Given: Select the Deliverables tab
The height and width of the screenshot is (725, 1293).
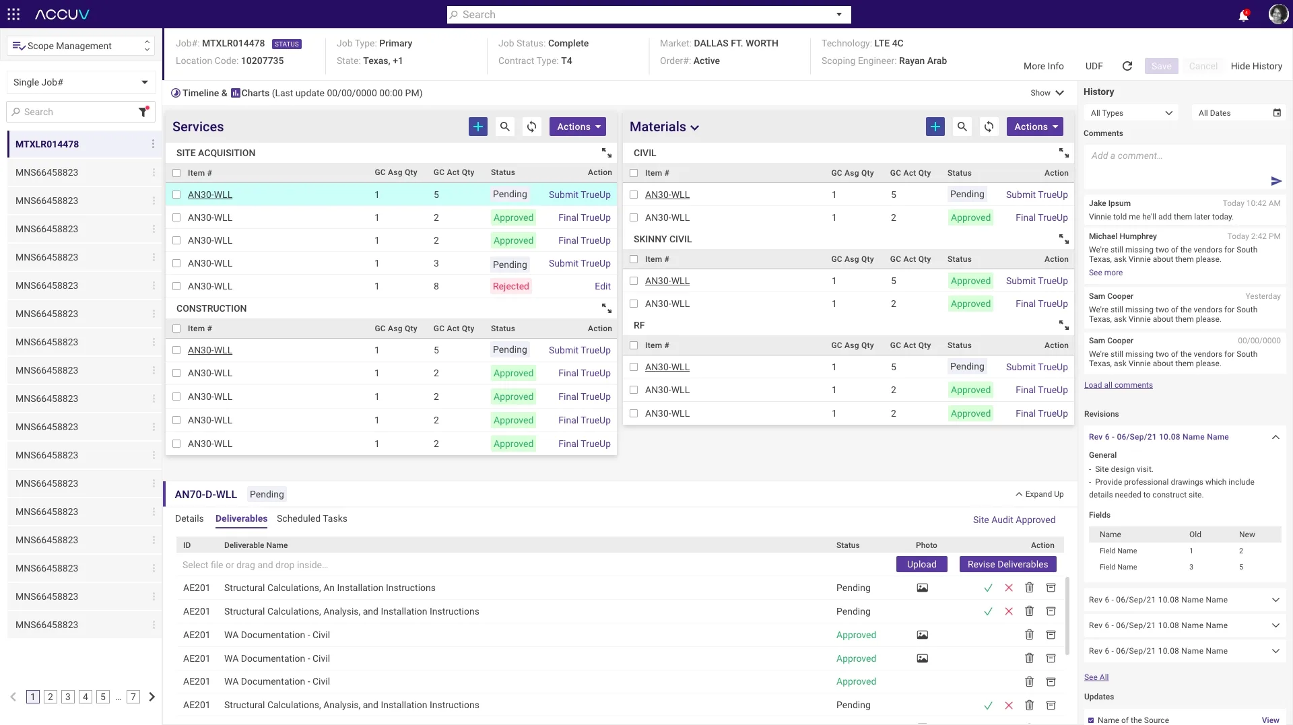Looking at the screenshot, I should point(241,518).
